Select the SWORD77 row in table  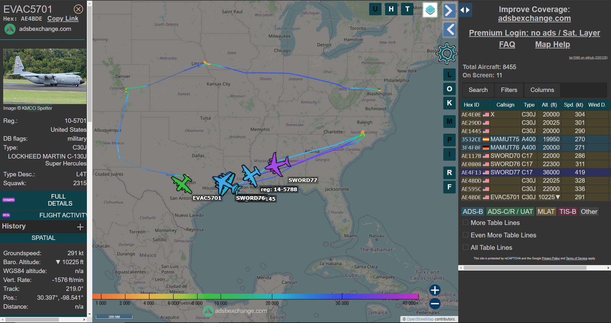[x=535, y=172]
